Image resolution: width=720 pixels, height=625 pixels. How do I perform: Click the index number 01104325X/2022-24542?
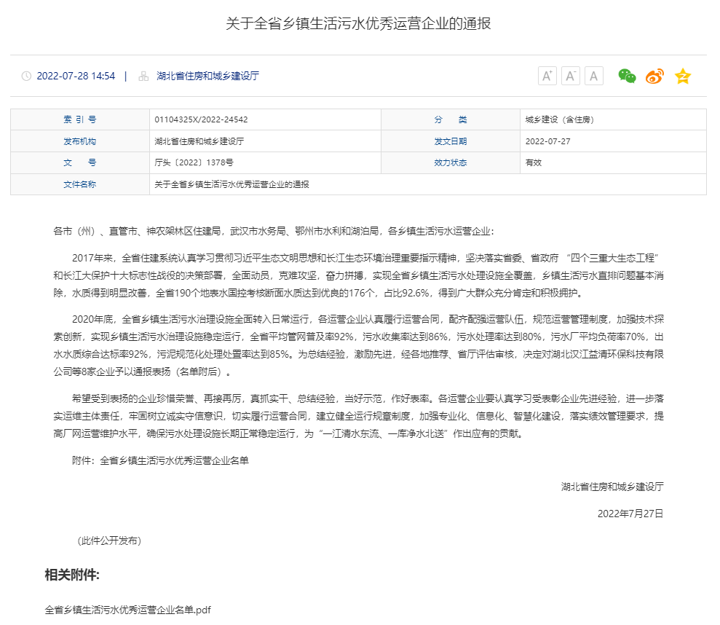201,119
